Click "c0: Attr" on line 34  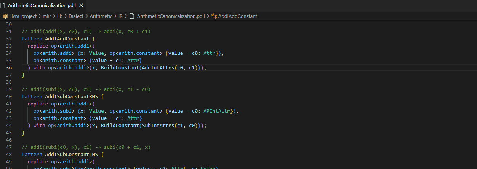click(x=204, y=53)
